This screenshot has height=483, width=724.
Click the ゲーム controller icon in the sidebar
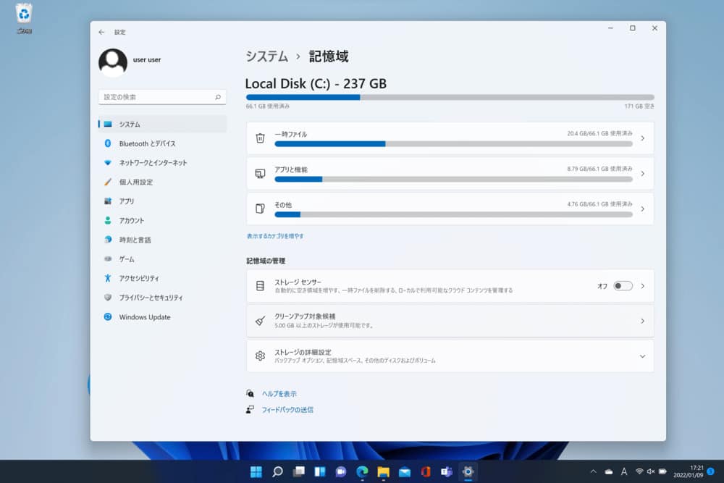coord(109,259)
